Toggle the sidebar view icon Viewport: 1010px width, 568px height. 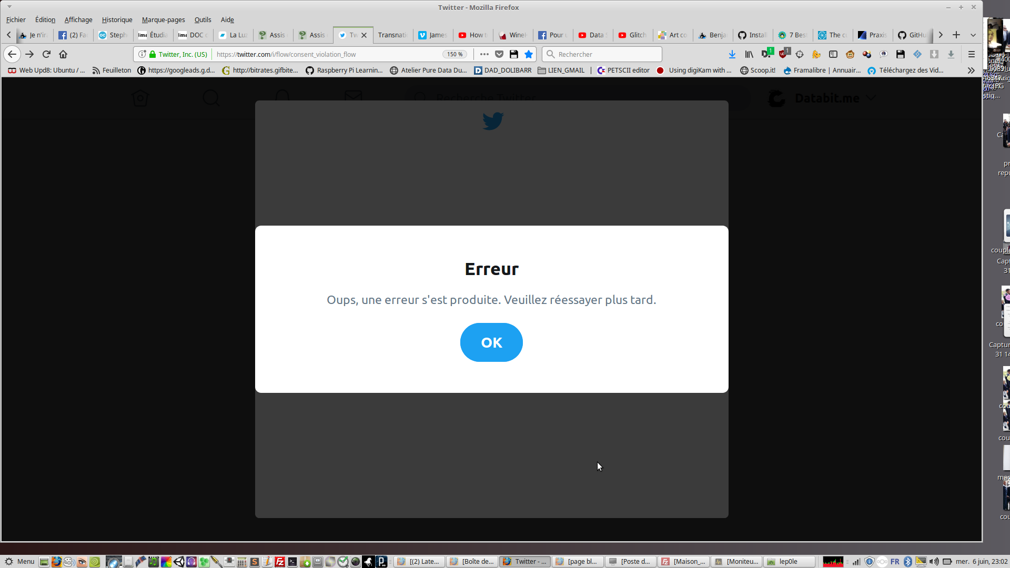pos(833,54)
